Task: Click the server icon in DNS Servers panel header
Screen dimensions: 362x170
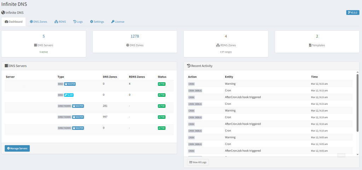Action: (6, 66)
